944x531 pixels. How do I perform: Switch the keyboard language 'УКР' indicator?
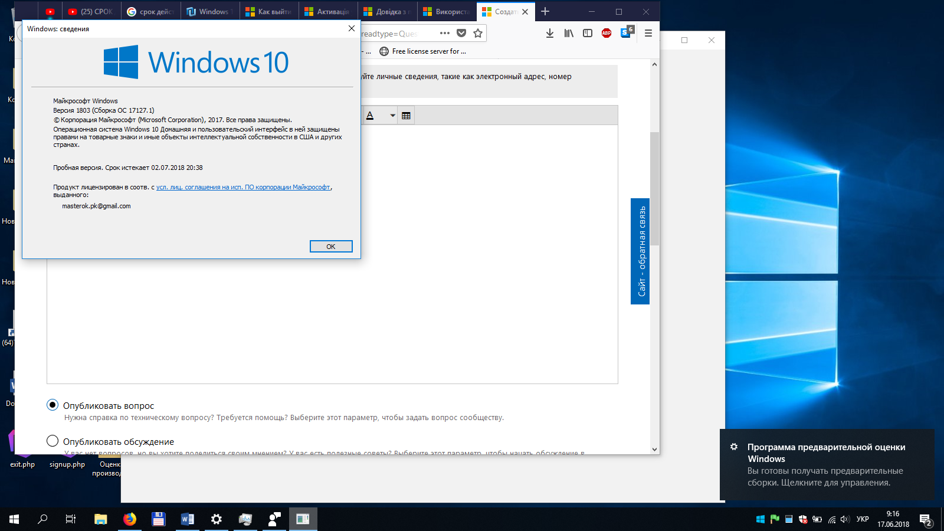tap(863, 519)
